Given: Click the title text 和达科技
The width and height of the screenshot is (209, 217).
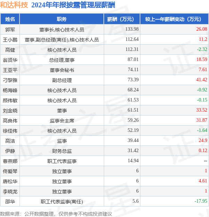Looking at the screenshot, I should click(14, 5).
